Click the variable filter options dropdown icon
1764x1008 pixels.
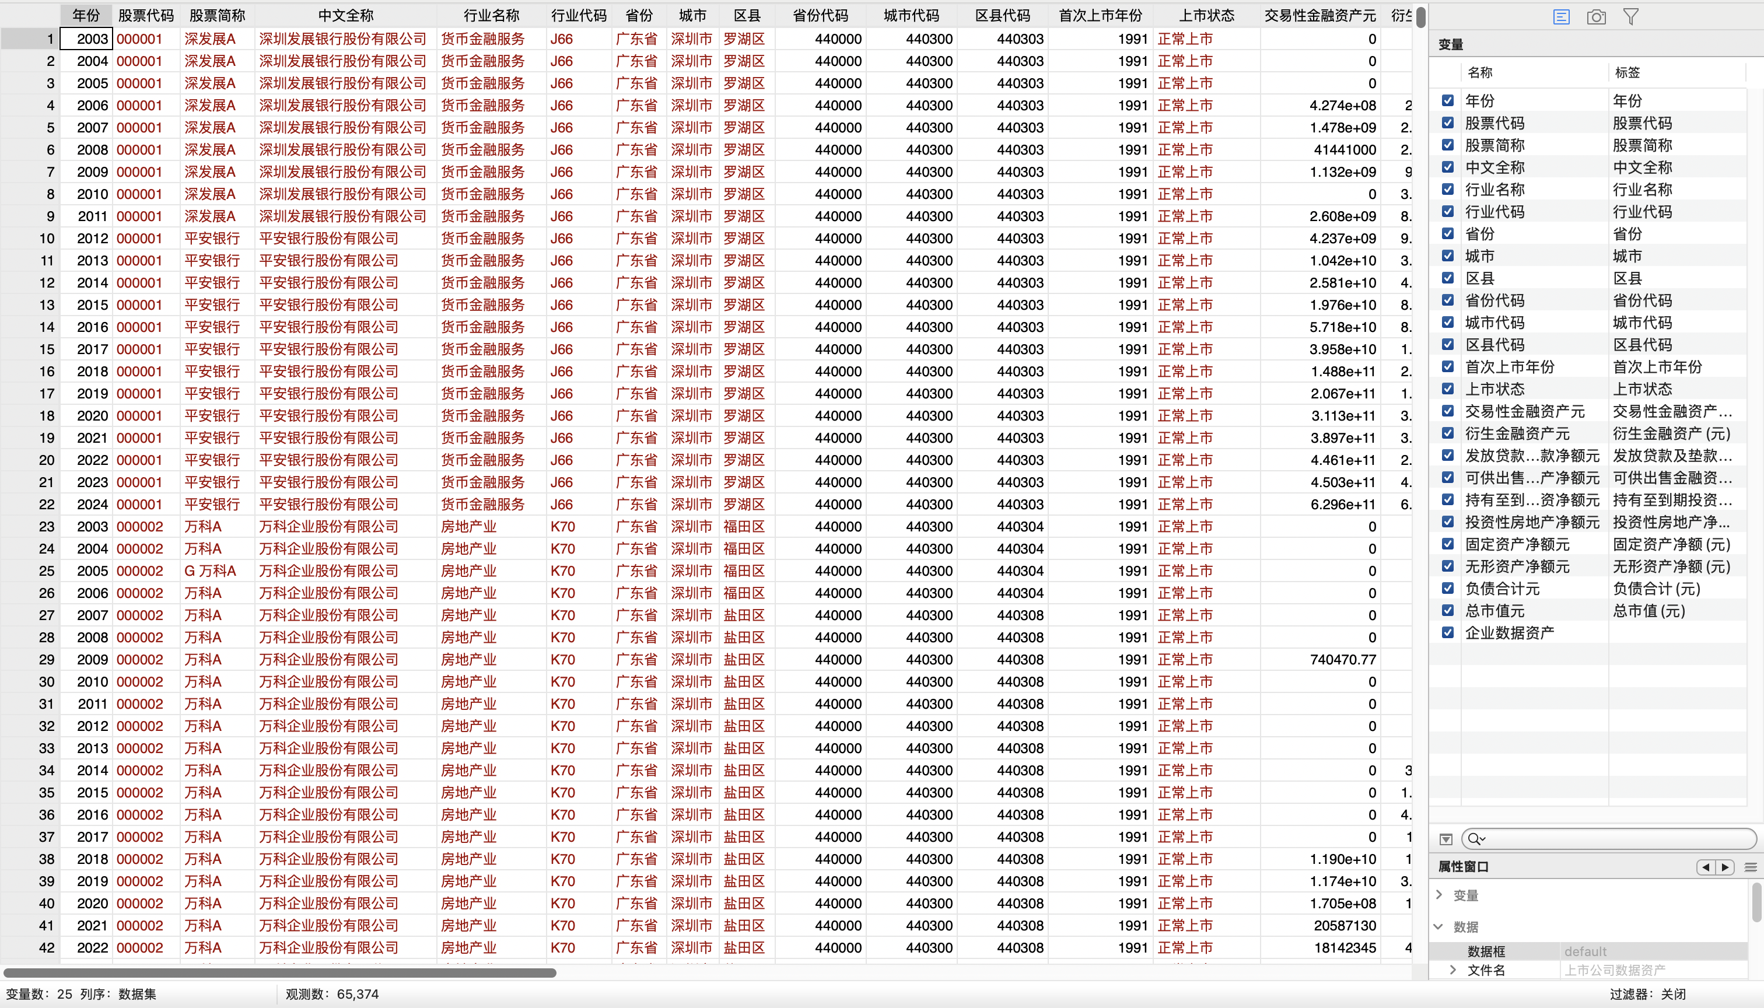[x=1445, y=839]
